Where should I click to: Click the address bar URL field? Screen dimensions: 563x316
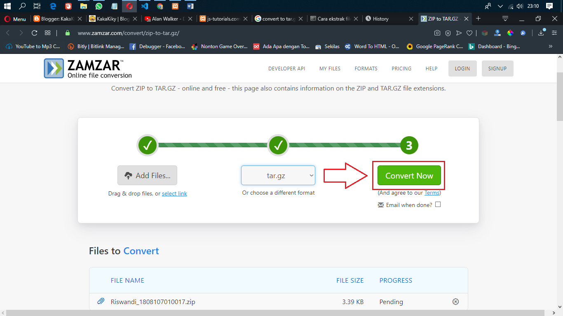[247, 33]
